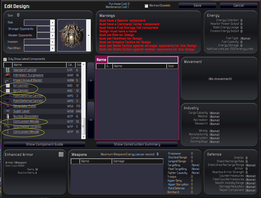Click the Intimidator Surgewave link
Viewport: 261px width, 198px height.
pos(28,75)
